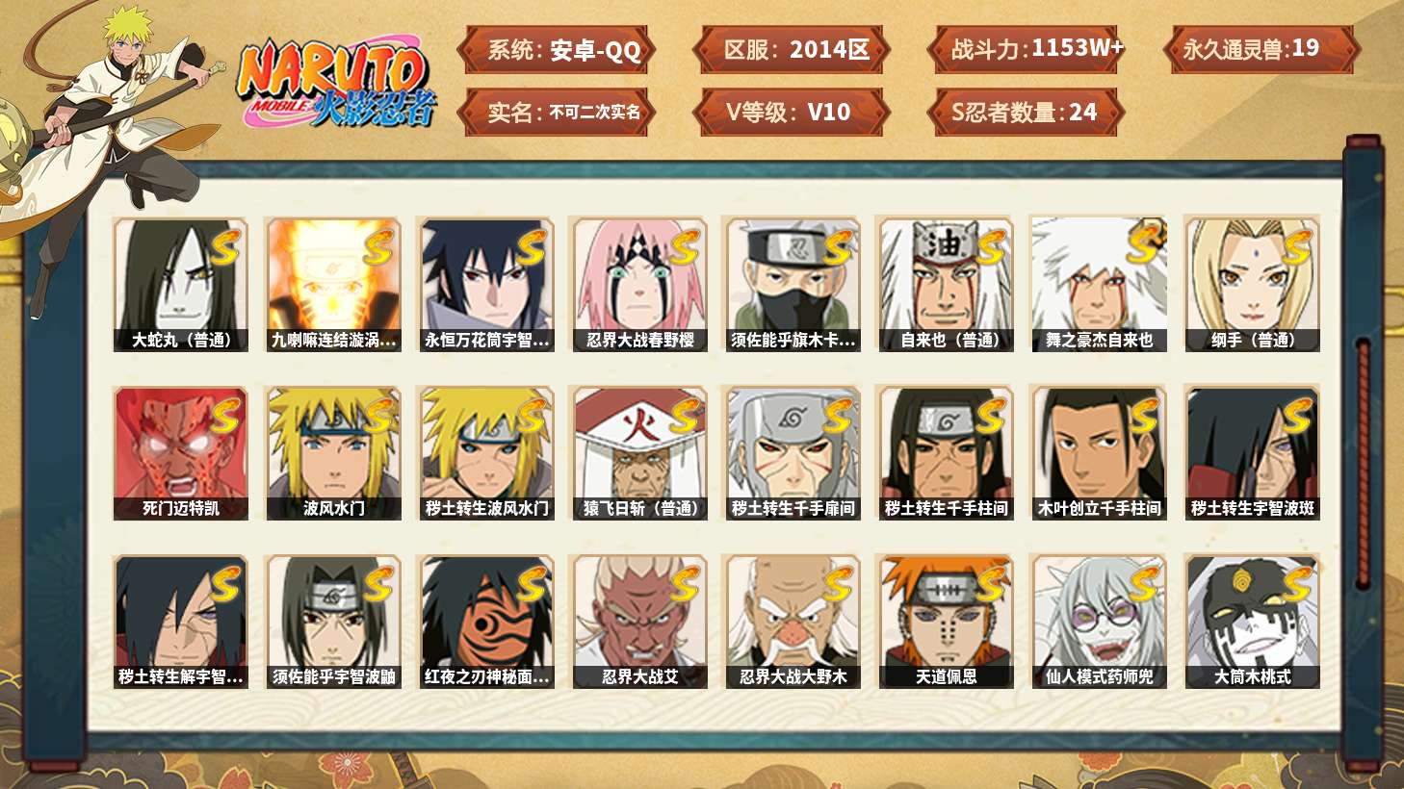Open the 死门迈特凯 ninja icon
The width and height of the screenshot is (1404, 789).
click(181, 453)
